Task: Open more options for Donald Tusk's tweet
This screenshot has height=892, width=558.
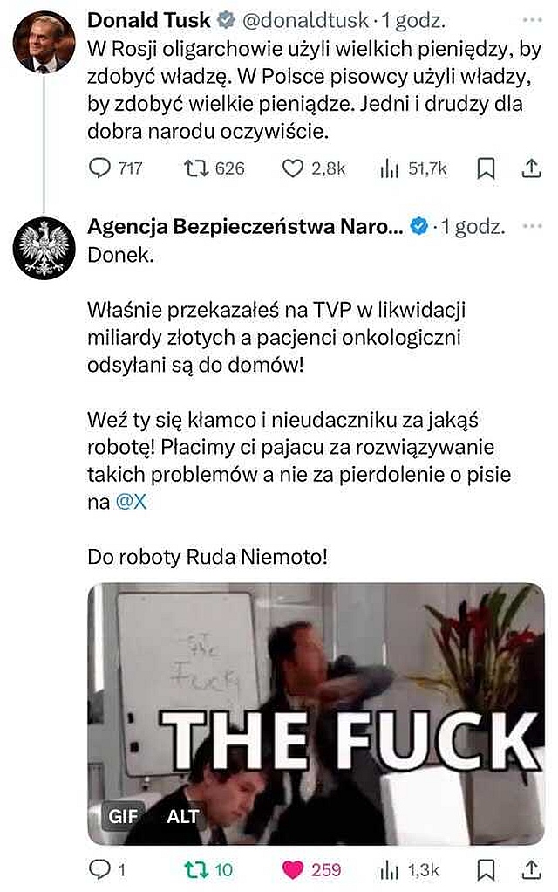Action: [532, 20]
